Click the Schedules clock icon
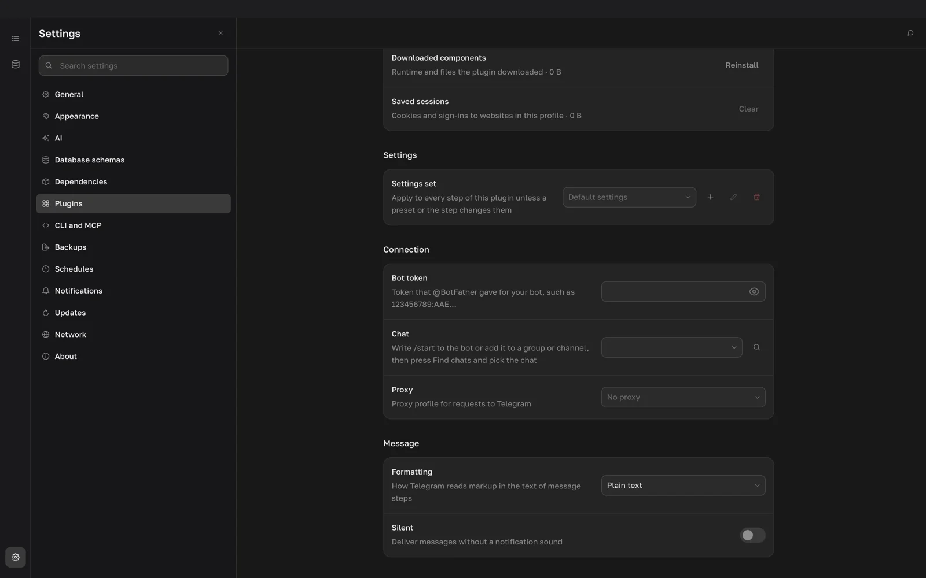This screenshot has height=578, width=926. pyautogui.click(x=46, y=269)
